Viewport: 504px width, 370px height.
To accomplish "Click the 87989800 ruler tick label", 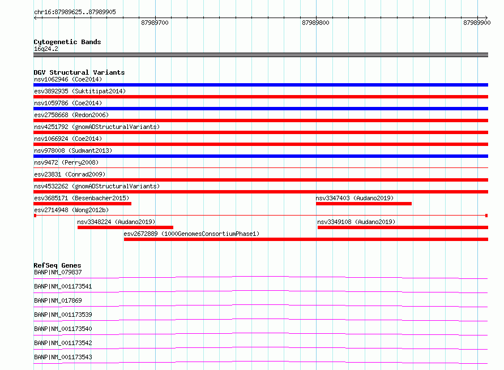I will click(315, 23).
